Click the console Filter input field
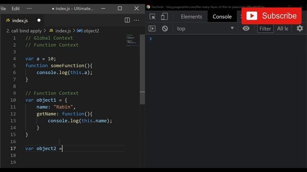Viewport: 307px width, 172px height. click(265, 29)
